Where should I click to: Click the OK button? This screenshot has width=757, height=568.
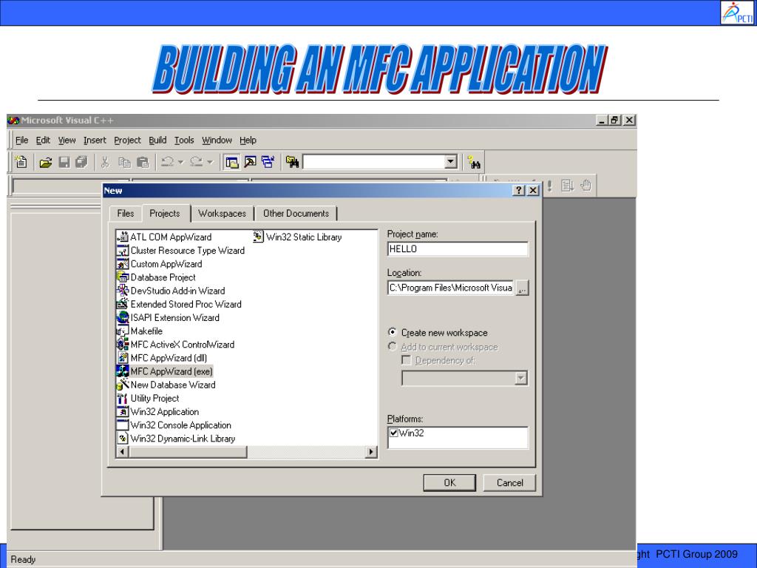[x=449, y=482]
